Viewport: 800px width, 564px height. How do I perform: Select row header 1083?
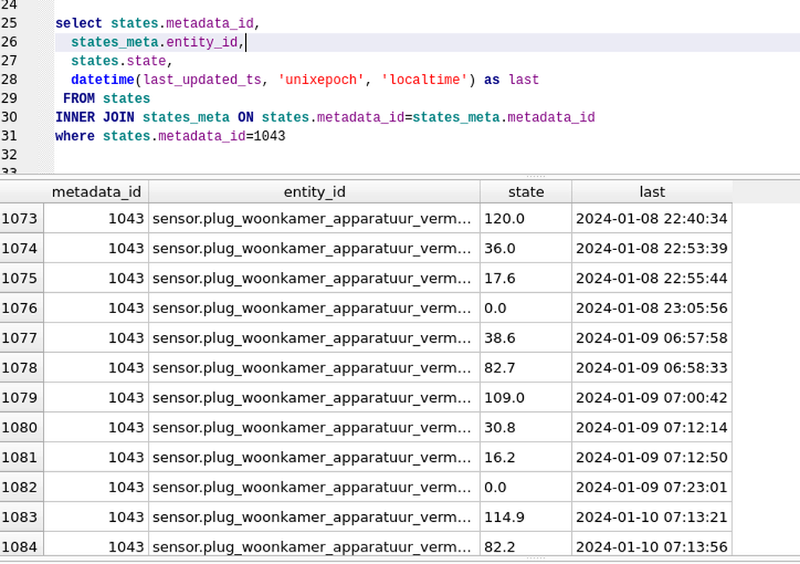(x=22, y=517)
